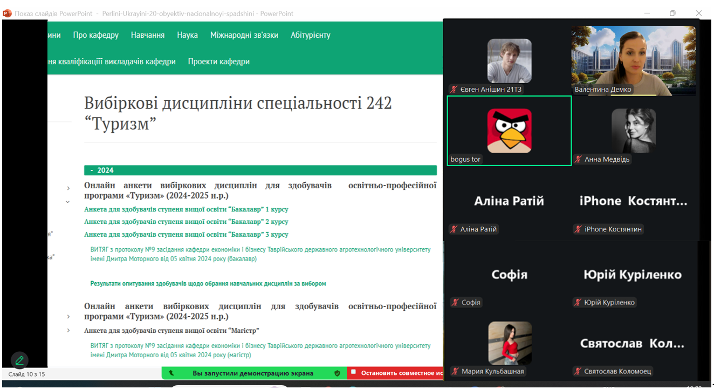Image resolution: width=714 pixels, height=389 pixels.
Task: Open the Бакалавр 1 курсу questionnaire link
Action: click(x=186, y=209)
